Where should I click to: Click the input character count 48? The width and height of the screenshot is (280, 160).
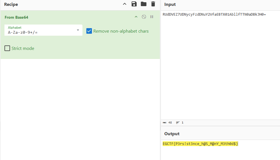pos(170,123)
